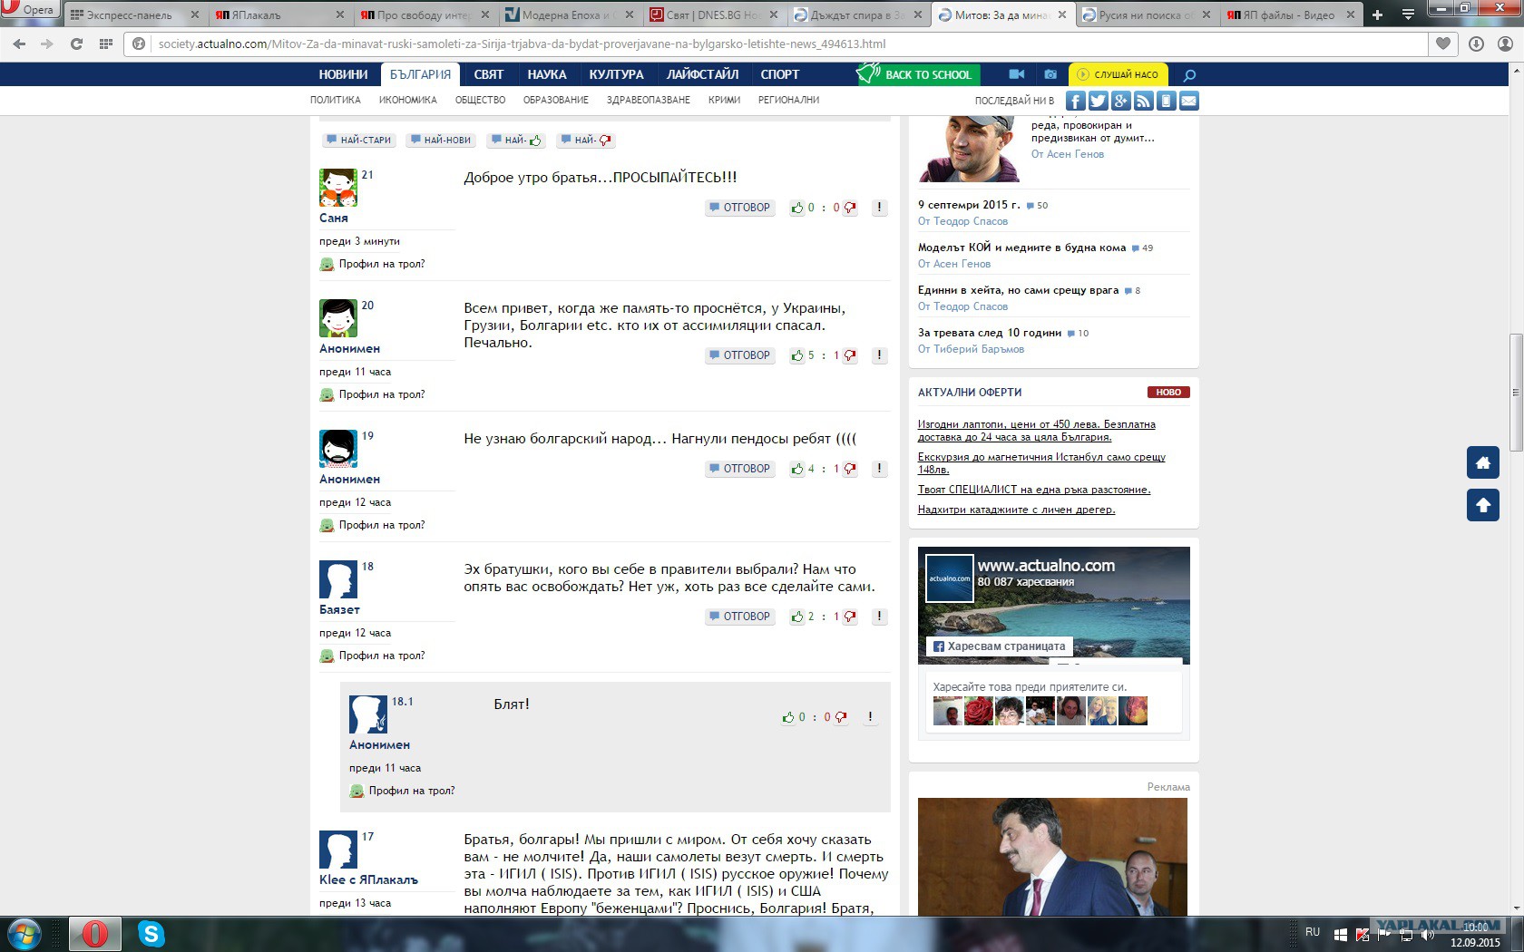Screen dimensions: 1524x952
Task: Open a new browser tab with plus
Action: pos(1377,15)
